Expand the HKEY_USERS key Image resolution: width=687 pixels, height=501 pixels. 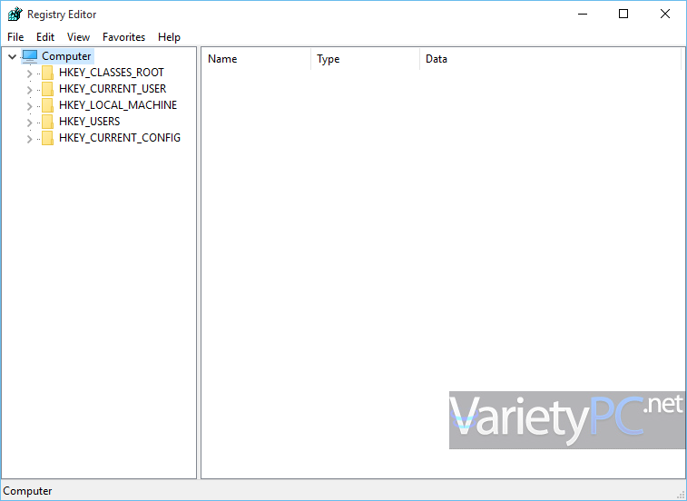pyautogui.click(x=29, y=123)
